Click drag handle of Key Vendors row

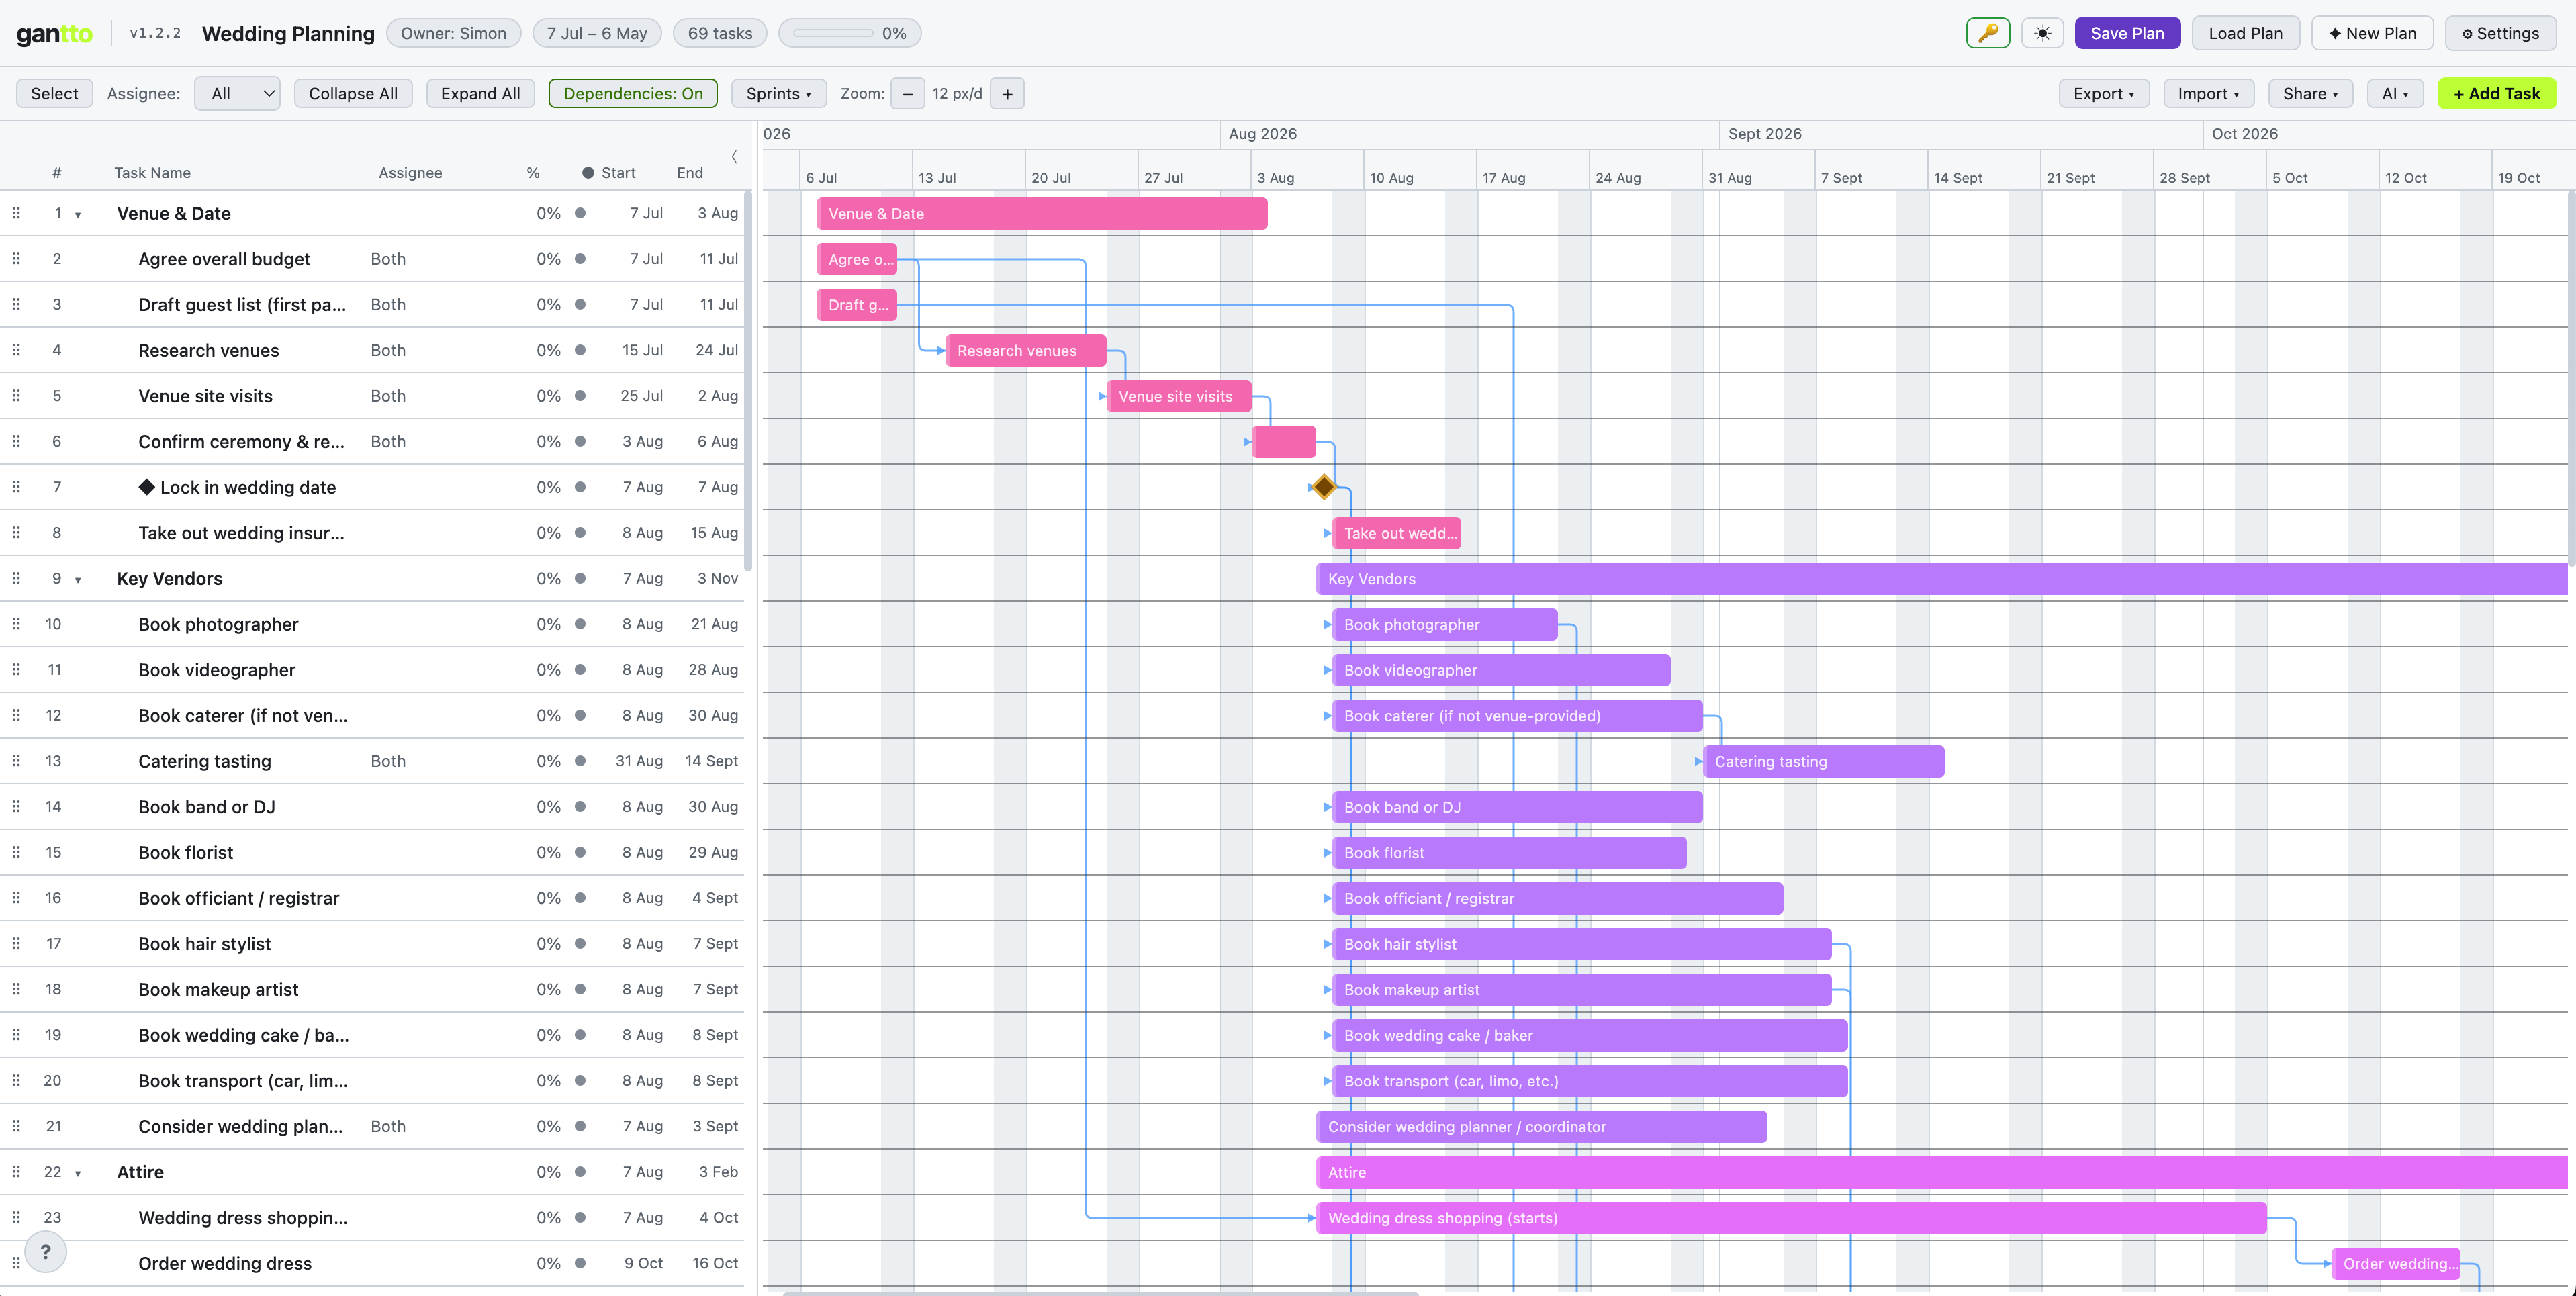tap(16, 578)
